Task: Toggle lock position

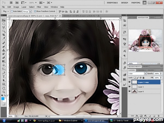Action: [140, 78]
